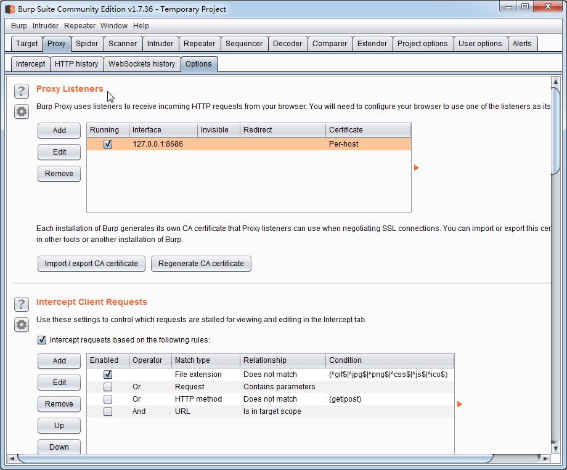Switch to the Repeater tool tab

199,44
